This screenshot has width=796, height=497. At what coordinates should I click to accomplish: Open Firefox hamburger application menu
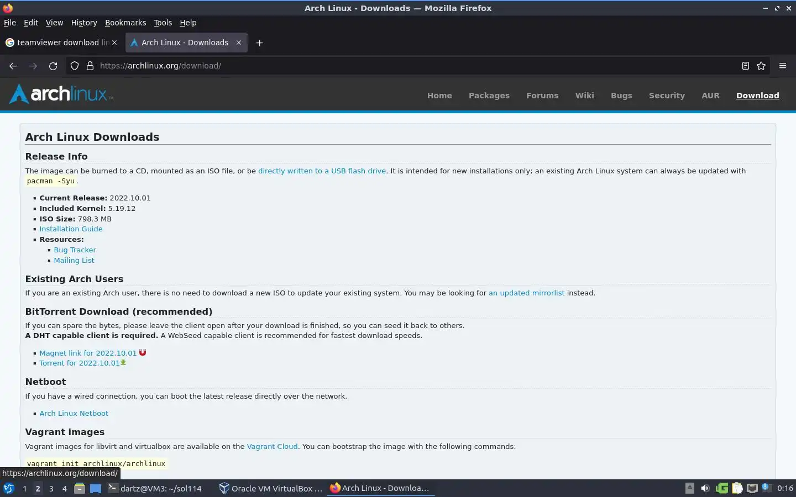pos(783,66)
